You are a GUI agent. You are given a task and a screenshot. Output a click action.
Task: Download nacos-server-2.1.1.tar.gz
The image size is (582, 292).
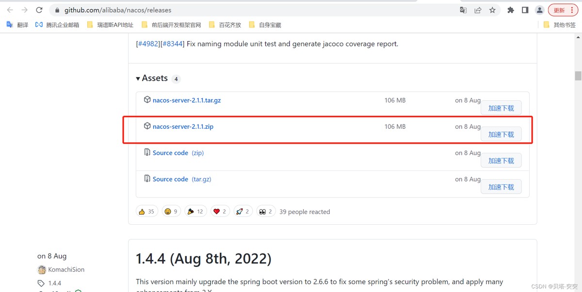187,100
